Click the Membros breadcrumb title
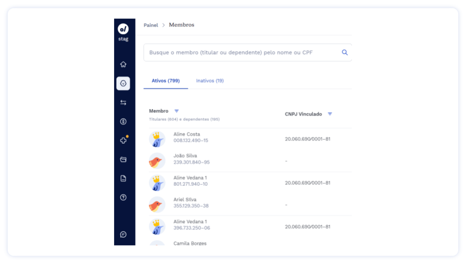This screenshot has width=470, height=264. [182, 25]
